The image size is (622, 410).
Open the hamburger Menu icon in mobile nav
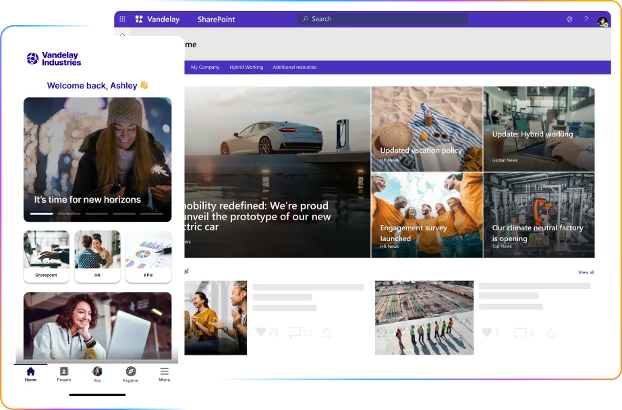[x=164, y=372]
